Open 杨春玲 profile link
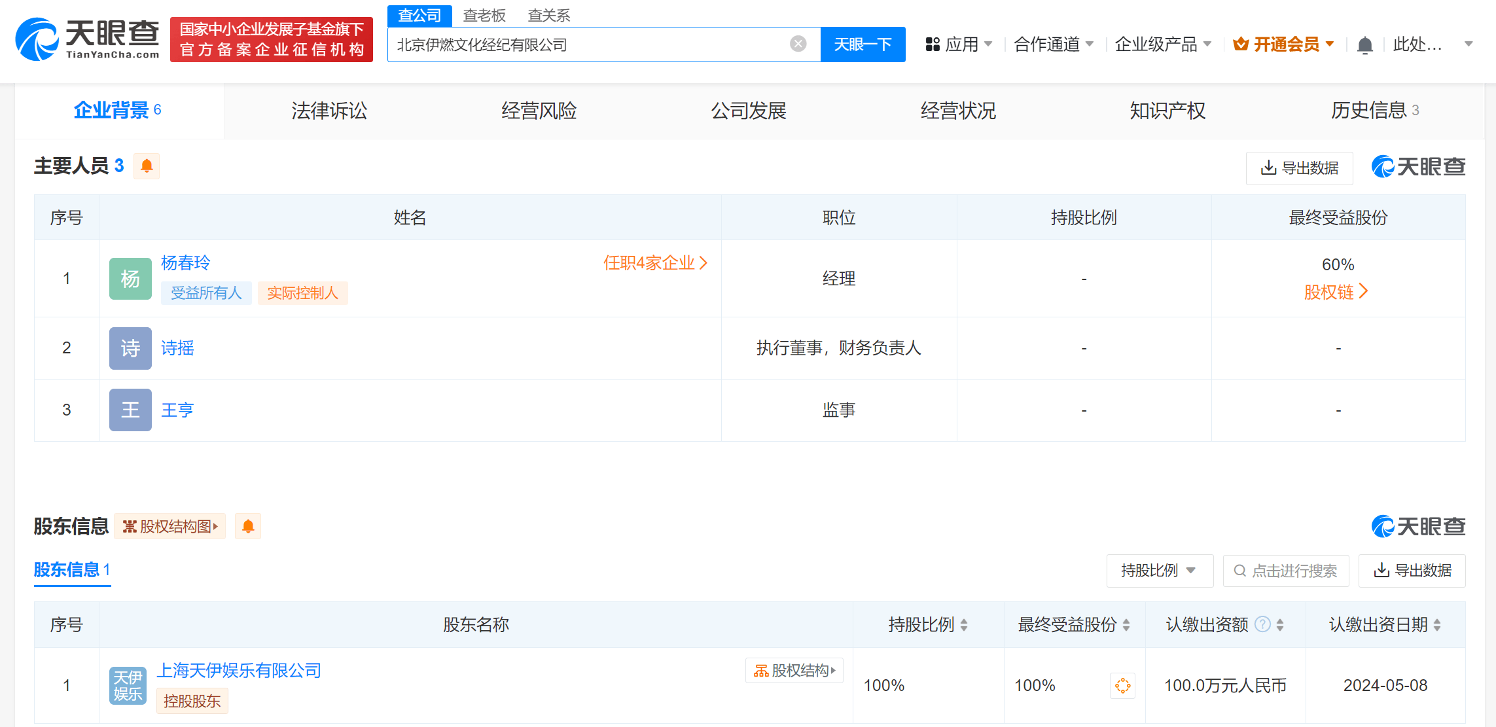 (x=185, y=262)
